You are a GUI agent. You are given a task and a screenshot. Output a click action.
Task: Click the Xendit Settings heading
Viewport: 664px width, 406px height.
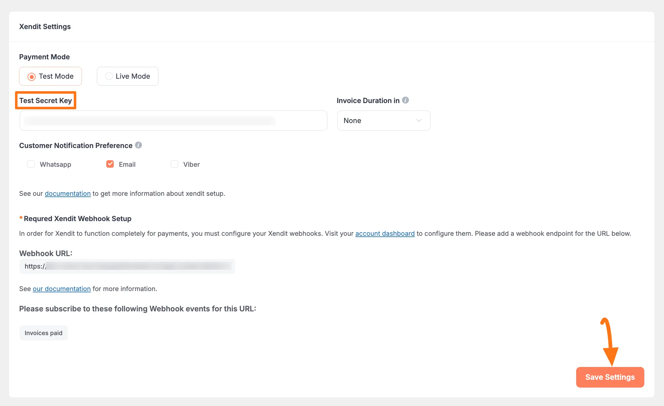pos(45,27)
